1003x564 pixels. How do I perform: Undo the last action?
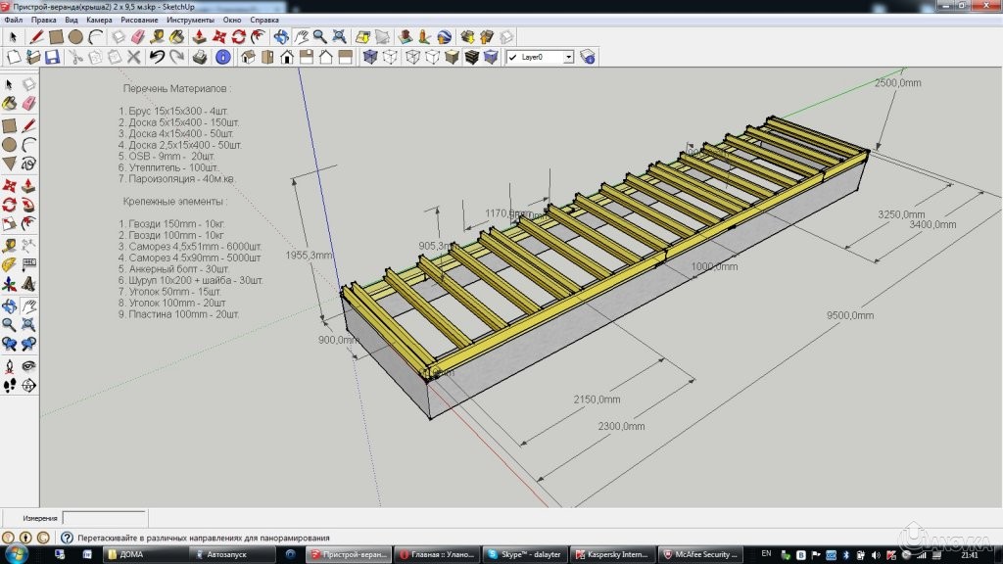coord(157,58)
